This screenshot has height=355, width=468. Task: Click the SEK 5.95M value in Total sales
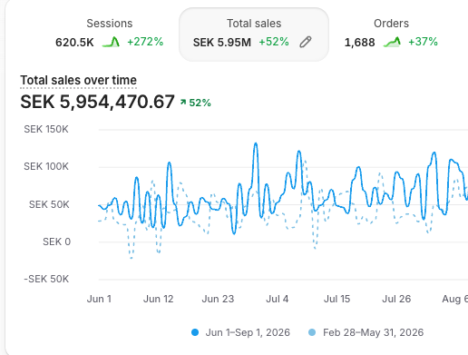click(x=222, y=42)
